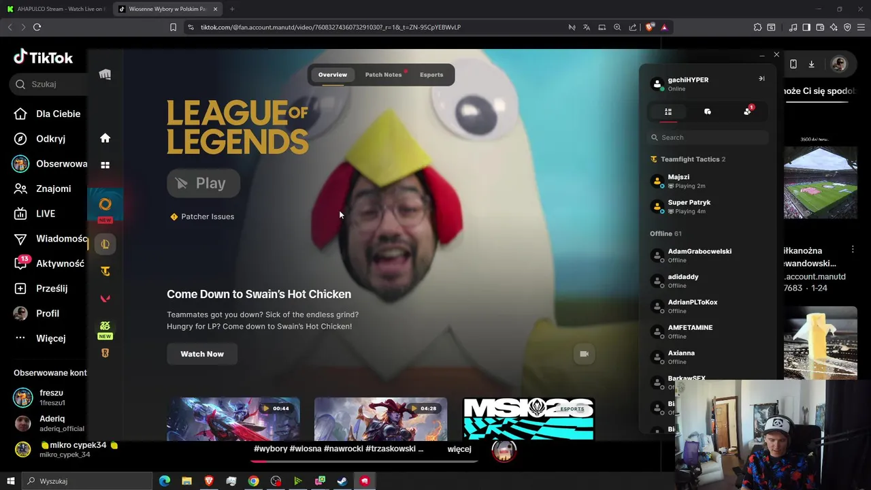Open the Windows Start menu

[x=10, y=481]
